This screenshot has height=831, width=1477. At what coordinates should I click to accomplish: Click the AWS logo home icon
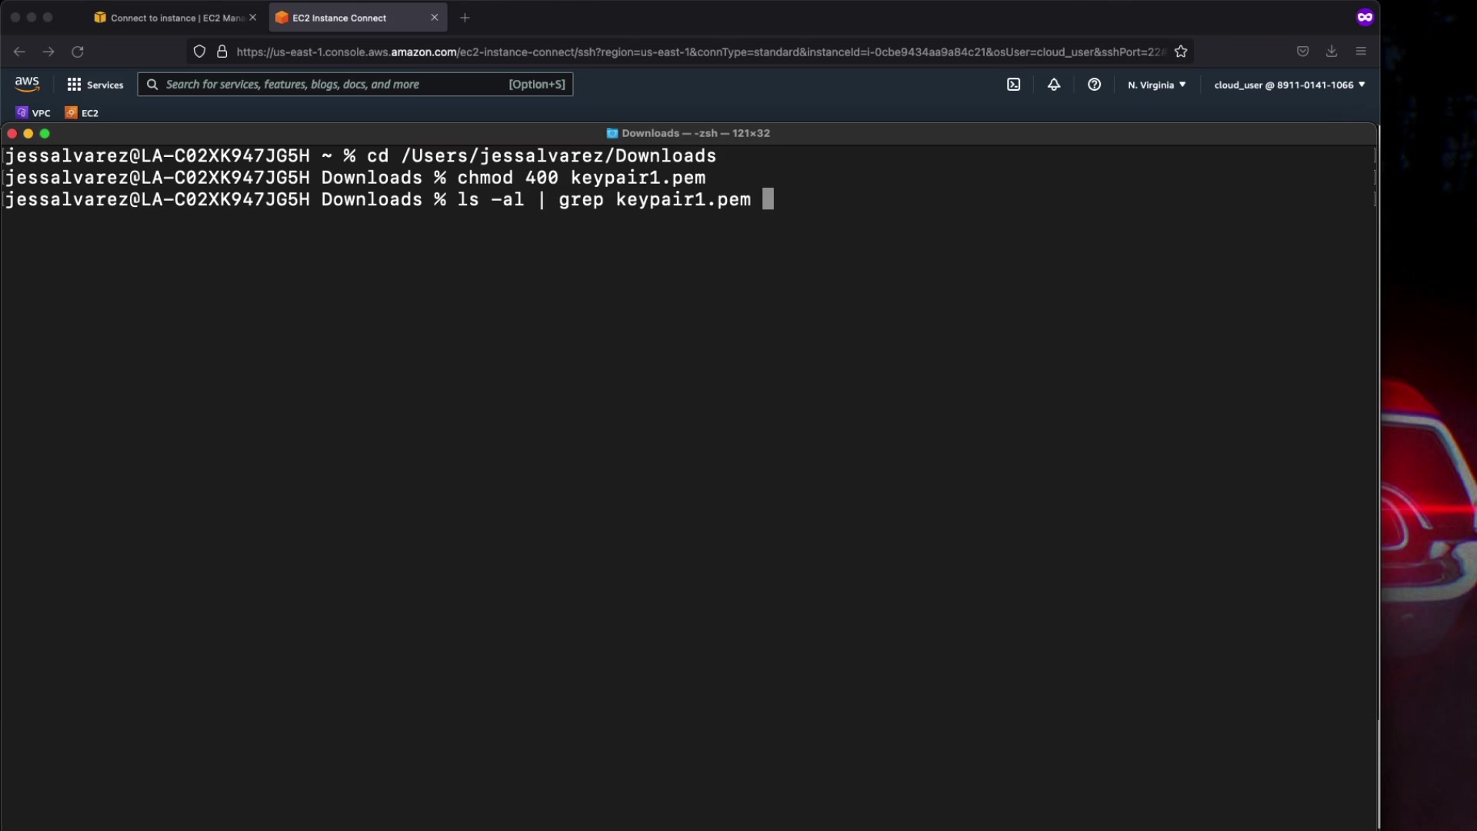[27, 84]
